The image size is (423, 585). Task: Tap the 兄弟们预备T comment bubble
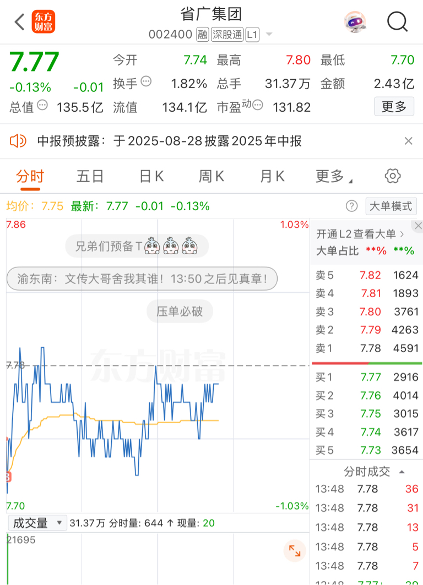coord(137,246)
